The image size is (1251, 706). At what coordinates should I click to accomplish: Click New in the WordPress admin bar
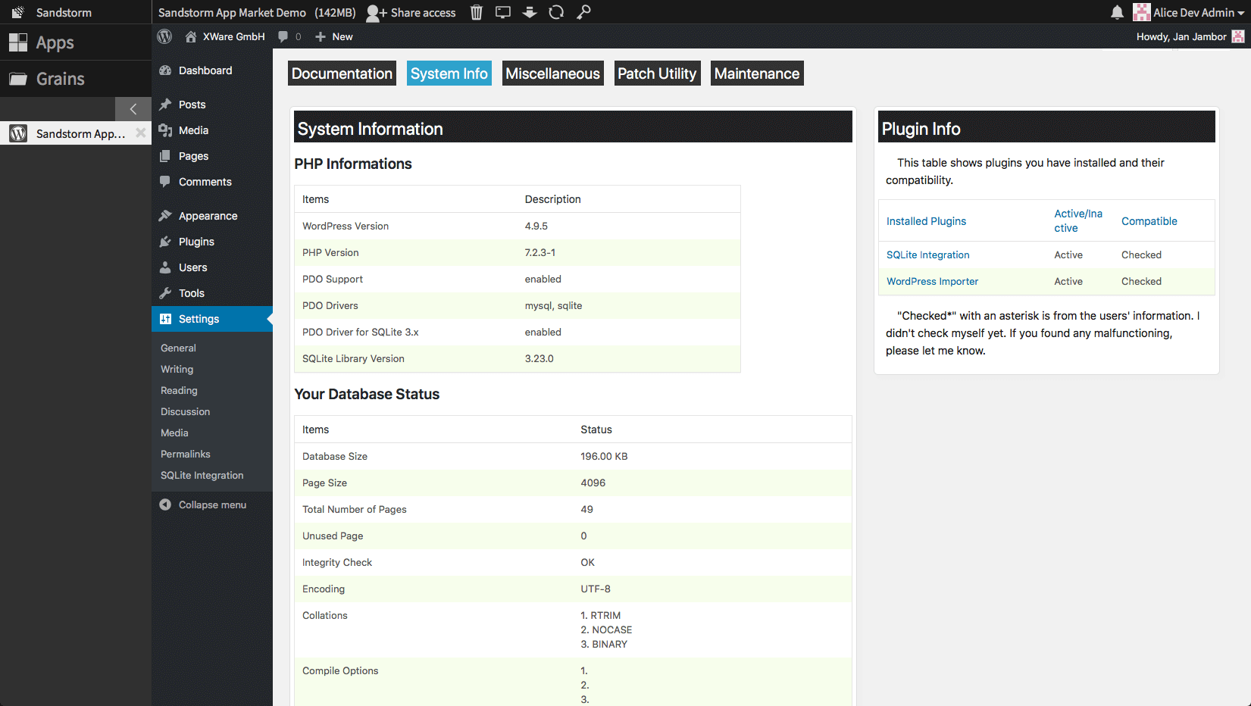[x=334, y=36]
